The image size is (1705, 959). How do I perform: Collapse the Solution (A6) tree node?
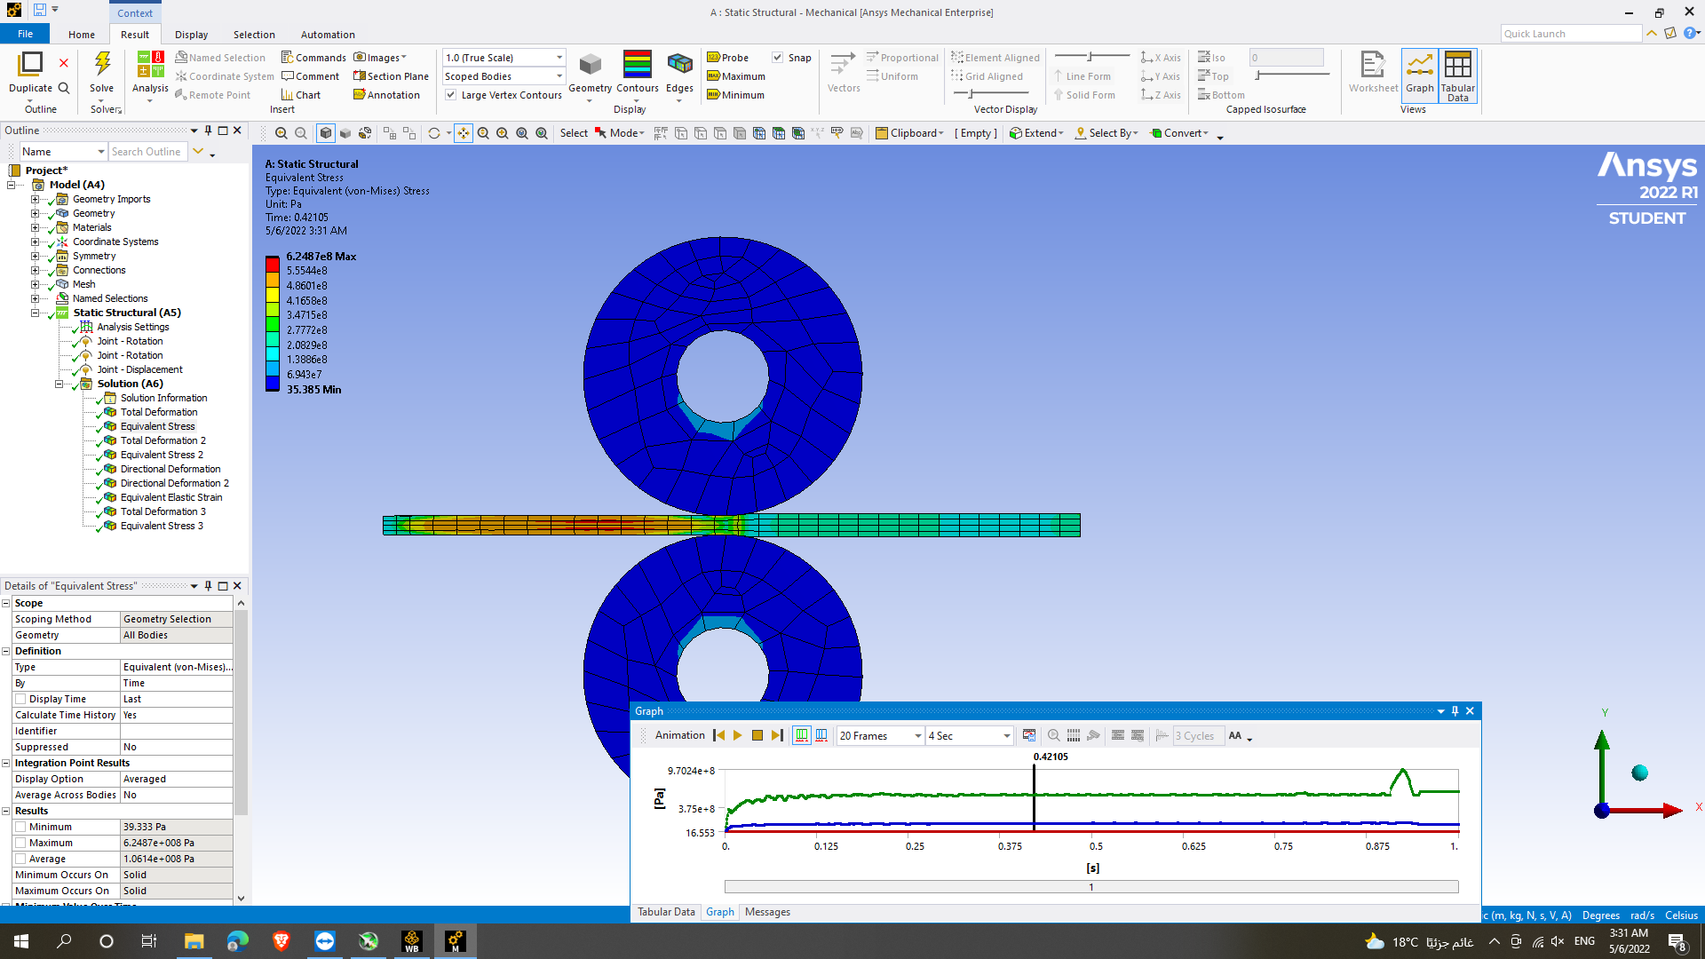pyautogui.click(x=59, y=384)
